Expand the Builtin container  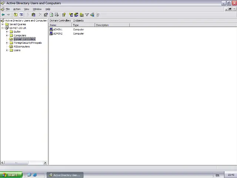coord(7,32)
